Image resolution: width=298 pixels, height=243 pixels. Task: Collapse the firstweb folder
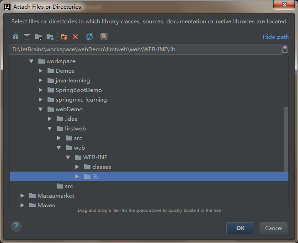coord(50,129)
